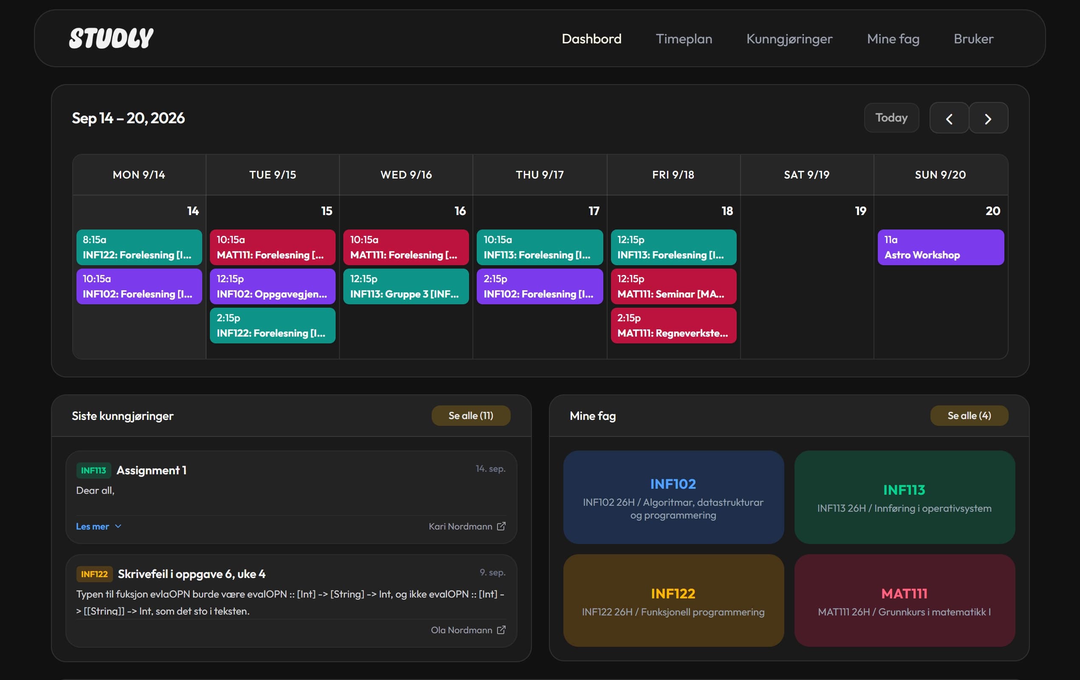Click the Today button
This screenshot has width=1080, height=680.
(891, 118)
